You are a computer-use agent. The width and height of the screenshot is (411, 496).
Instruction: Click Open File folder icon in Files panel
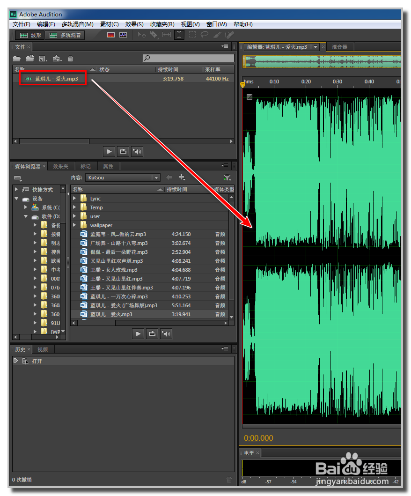click(x=17, y=59)
